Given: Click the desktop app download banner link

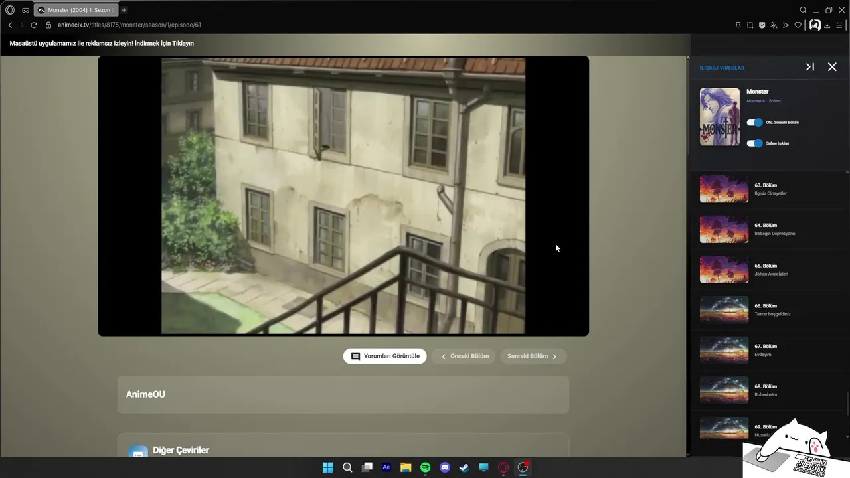Looking at the screenshot, I should tap(102, 44).
